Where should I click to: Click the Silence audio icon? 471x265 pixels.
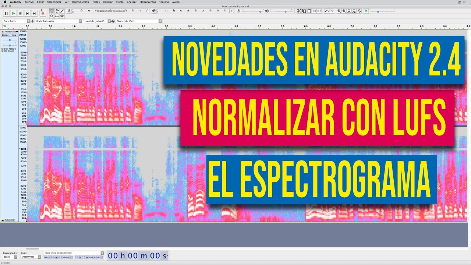tap(319, 11)
